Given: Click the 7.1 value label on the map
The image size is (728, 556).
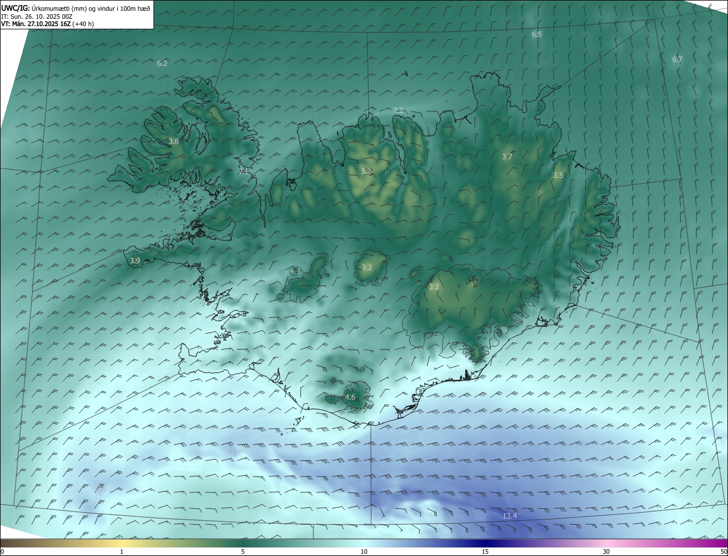Looking at the screenshot, I should coord(243,171).
